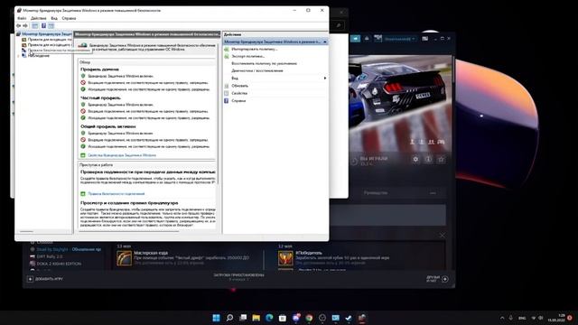Click the search icon in background window
The image size is (578, 325).
coord(338,25)
